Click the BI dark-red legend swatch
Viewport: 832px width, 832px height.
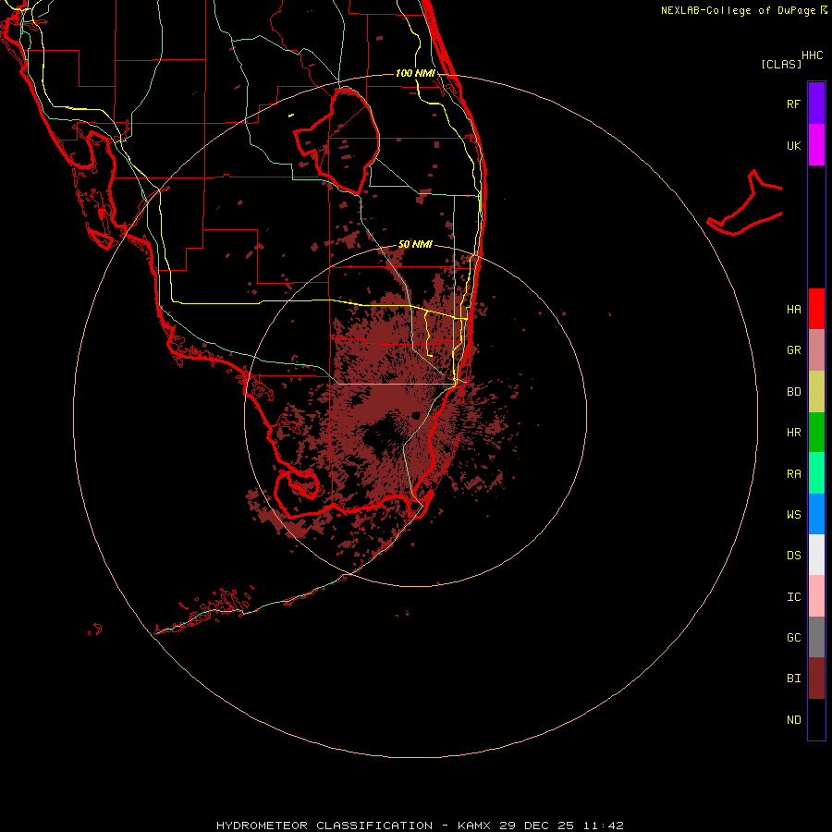[x=816, y=679]
